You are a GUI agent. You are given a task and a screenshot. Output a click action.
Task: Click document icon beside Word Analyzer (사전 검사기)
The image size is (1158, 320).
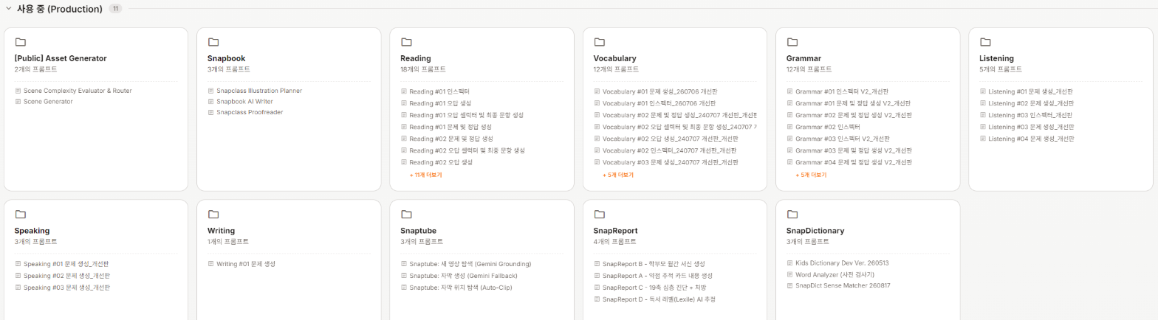(790, 274)
